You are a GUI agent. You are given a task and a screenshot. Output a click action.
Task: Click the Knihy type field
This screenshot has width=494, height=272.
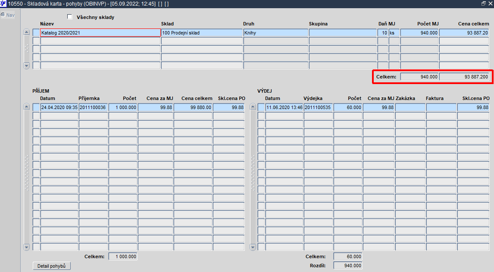click(x=276, y=32)
